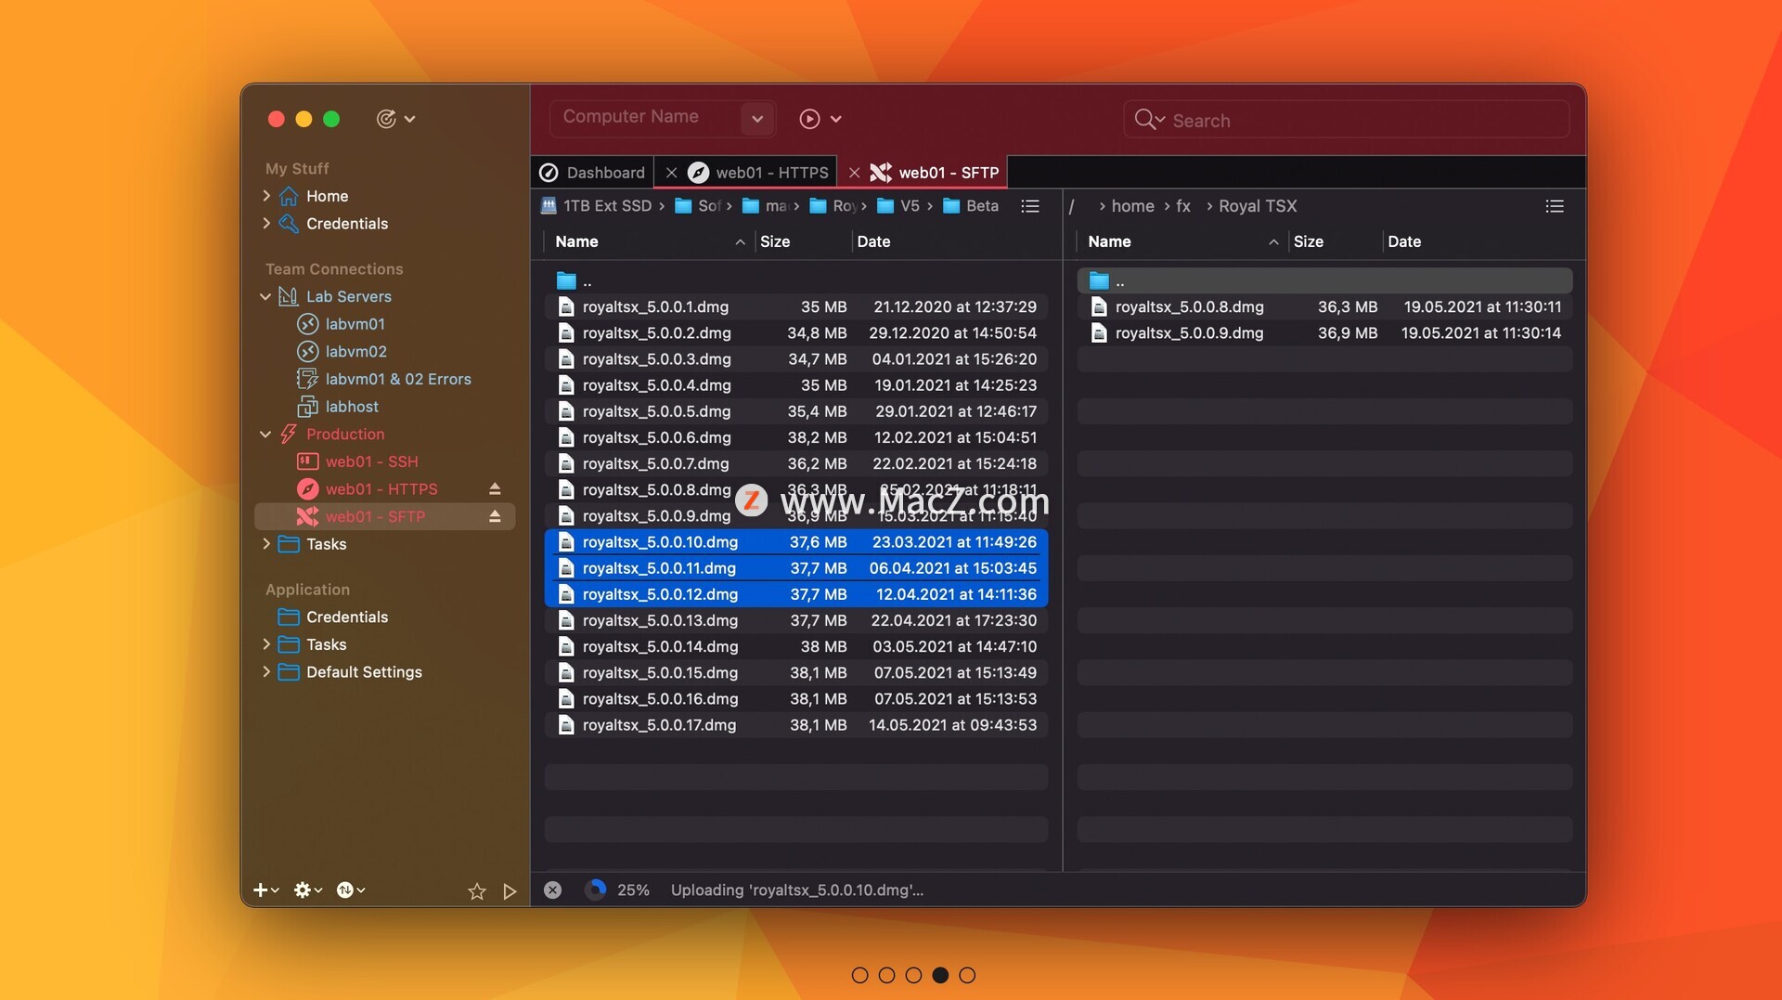Image resolution: width=1782 pixels, height=1000 pixels.
Task: Select royaltsx_5.0.0.9.dmg in remote pane
Action: point(1324,332)
